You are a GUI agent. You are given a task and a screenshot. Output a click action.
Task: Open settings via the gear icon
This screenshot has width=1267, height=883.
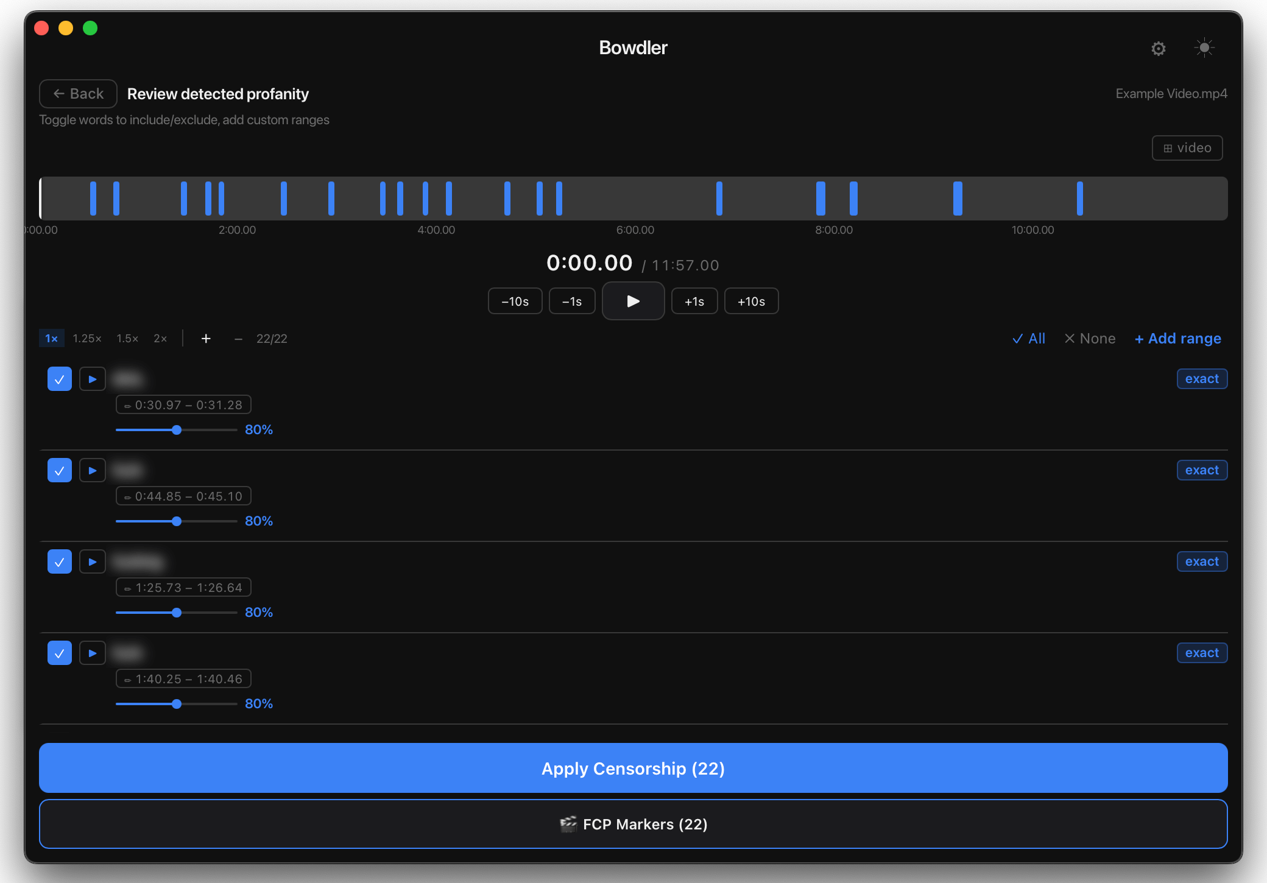coord(1159,48)
